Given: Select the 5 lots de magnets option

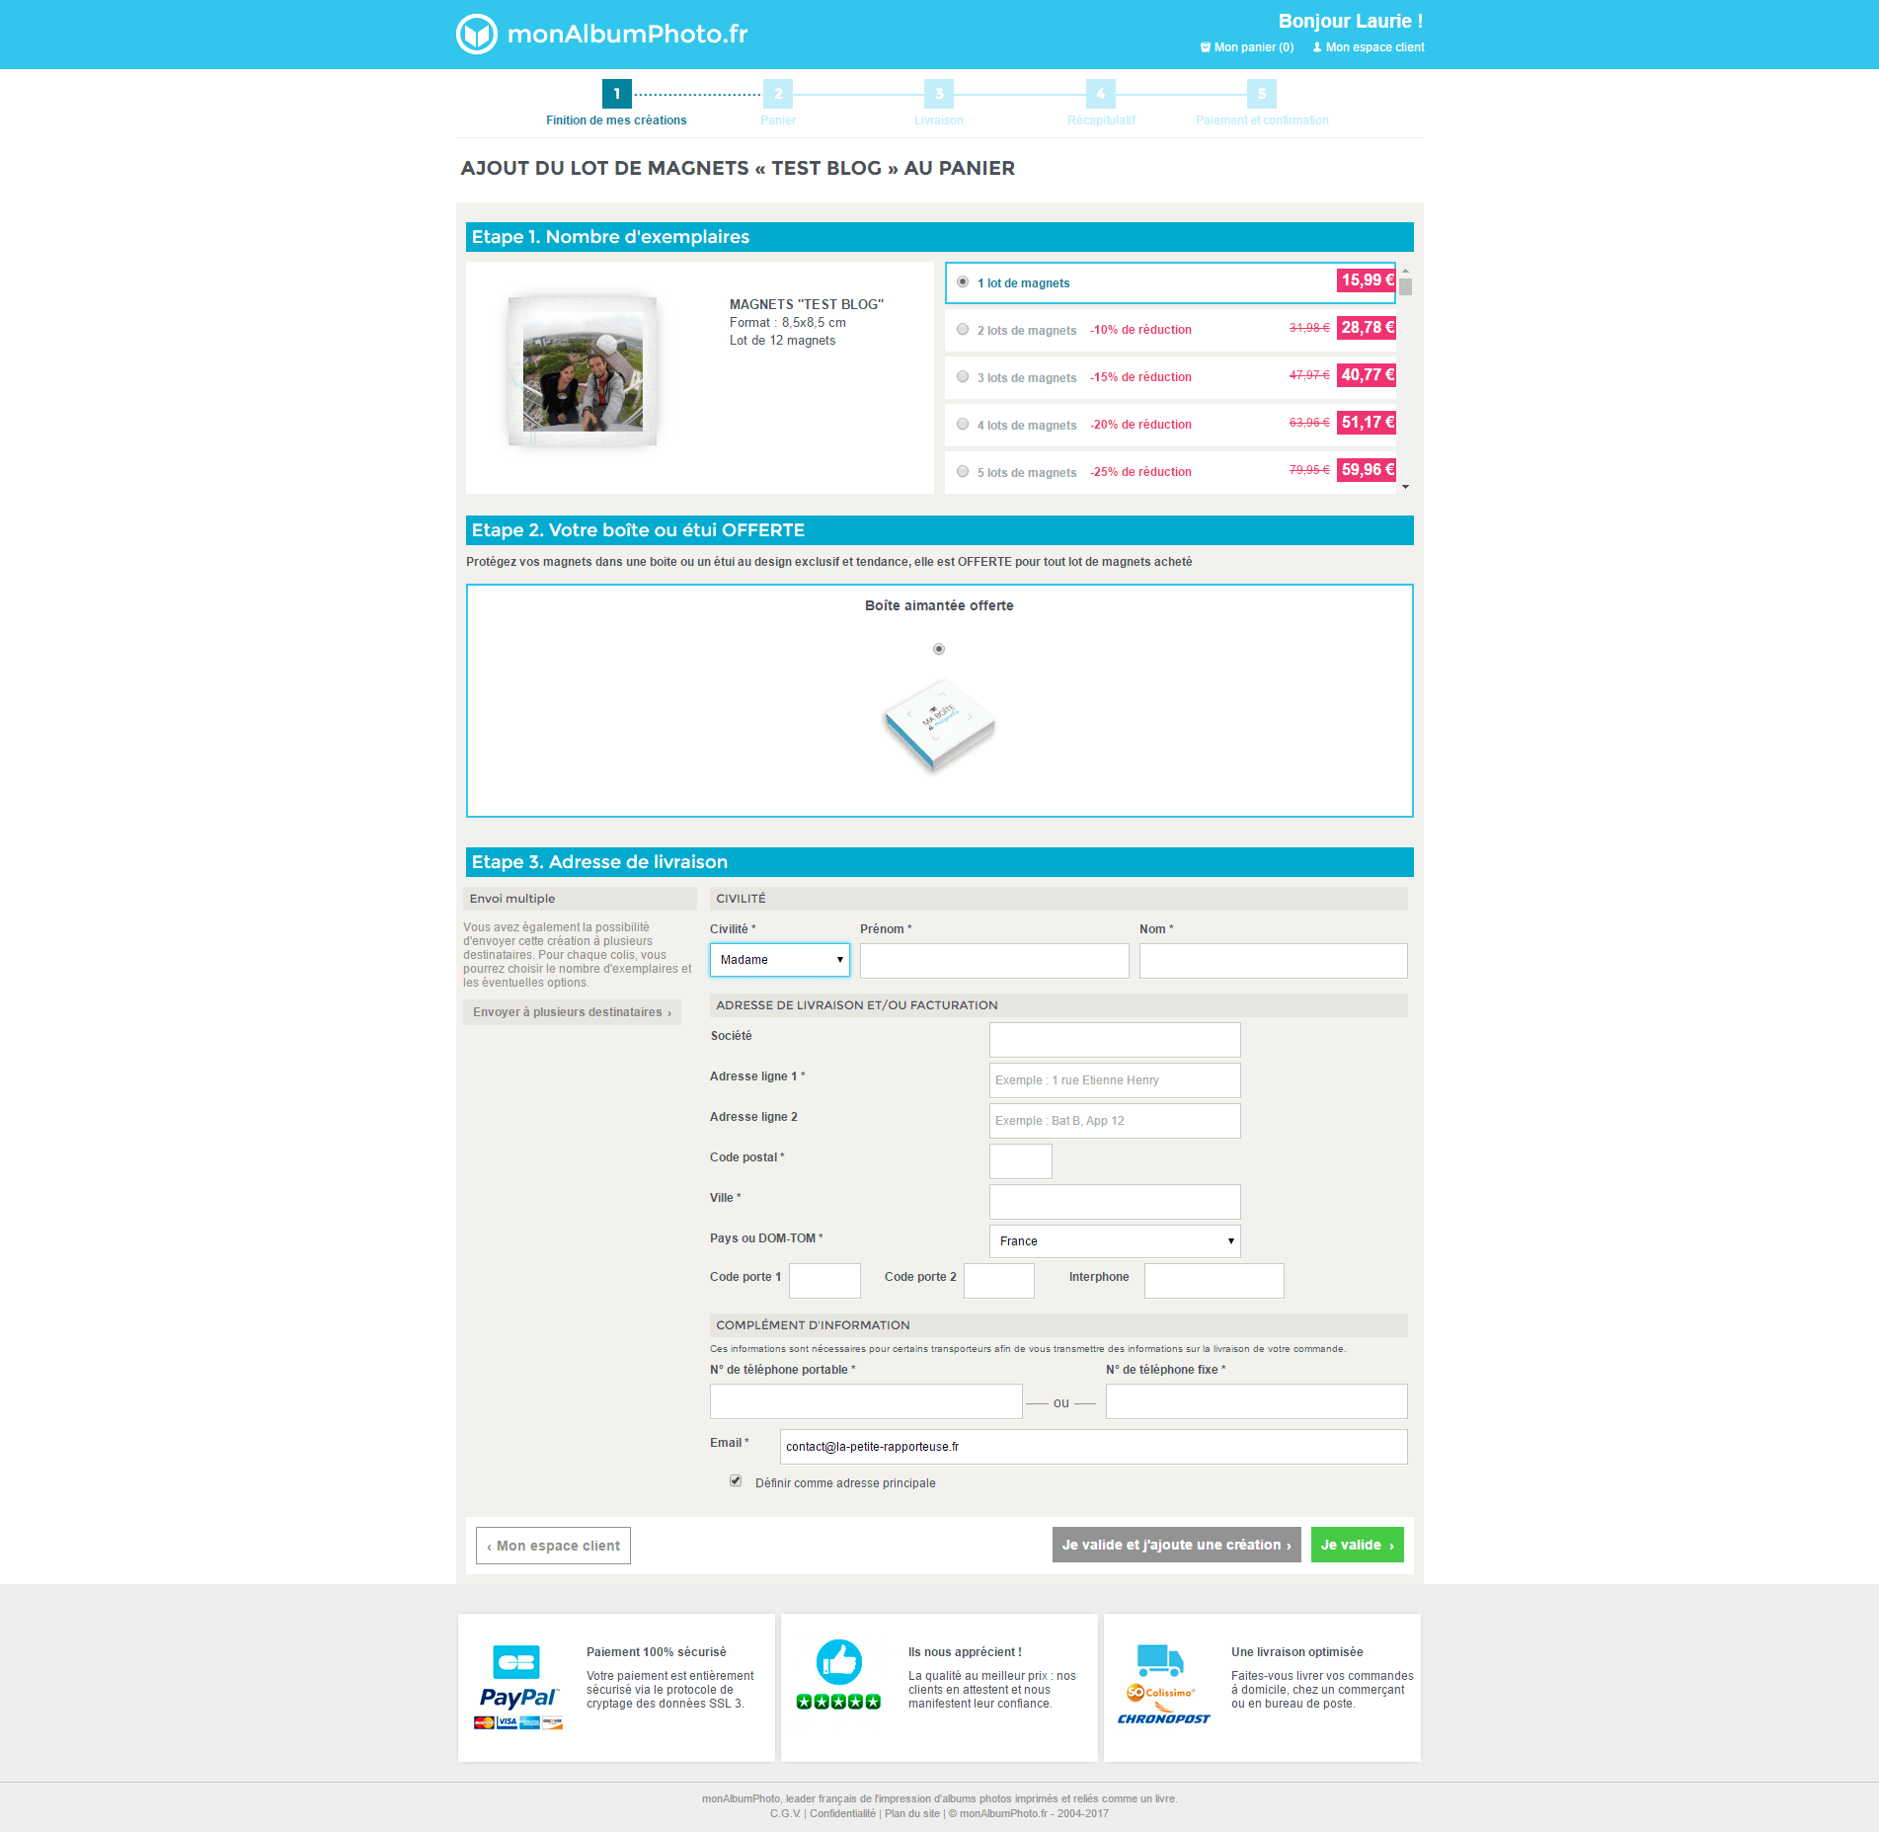Looking at the screenshot, I should pyautogui.click(x=963, y=472).
